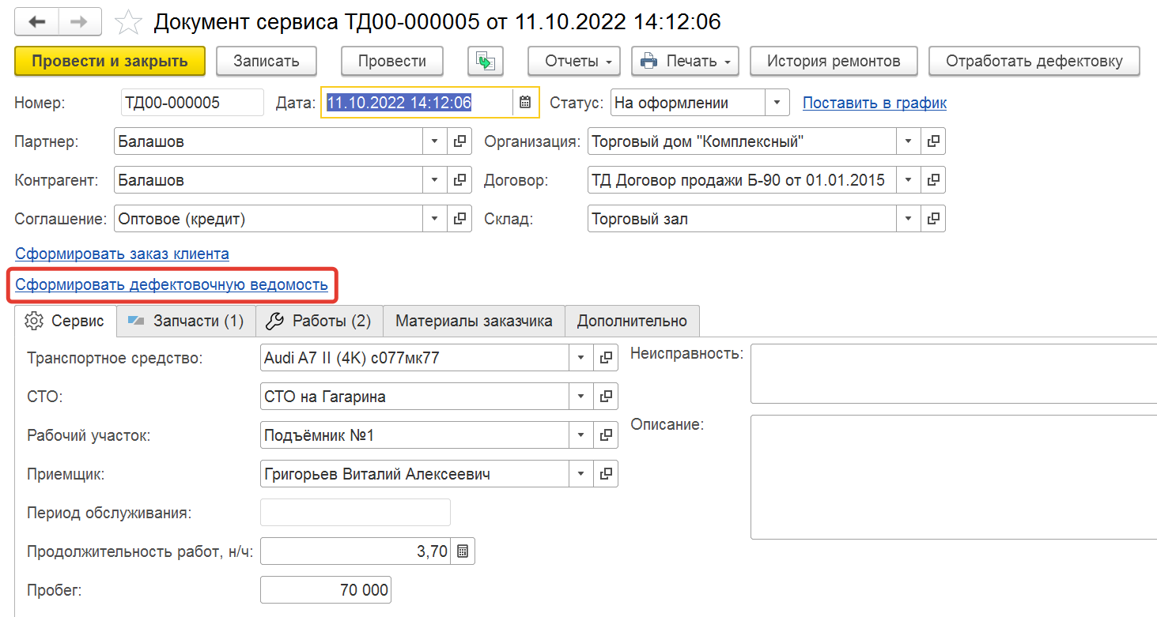This screenshot has width=1157, height=617.
Task: Focus the Период обслуживания field
Action: click(x=355, y=513)
